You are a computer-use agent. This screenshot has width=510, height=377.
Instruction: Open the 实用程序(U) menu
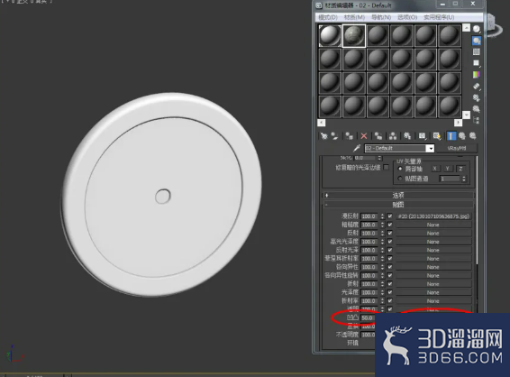click(x=439, y=17)
